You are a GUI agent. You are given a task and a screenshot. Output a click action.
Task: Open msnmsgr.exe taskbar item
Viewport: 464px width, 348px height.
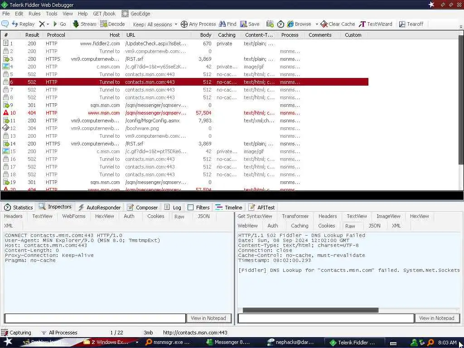click(168, 343)
